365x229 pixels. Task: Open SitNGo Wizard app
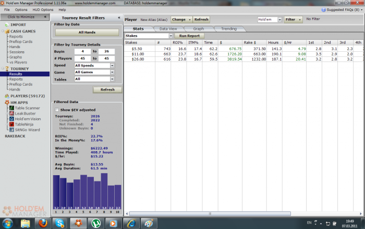point(27,129)
